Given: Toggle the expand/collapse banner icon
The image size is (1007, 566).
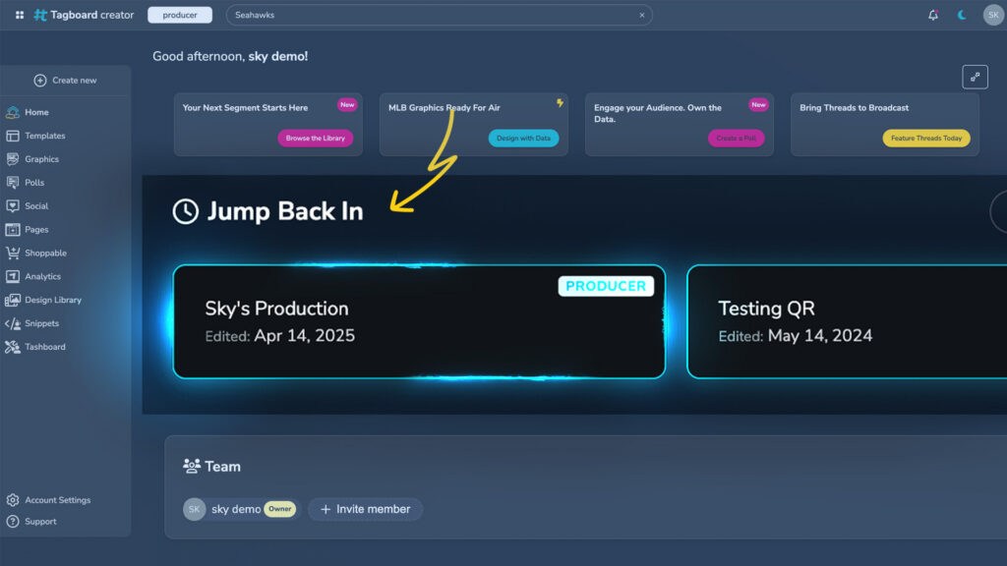Looking at the screenshot, I should click(975, 77).
